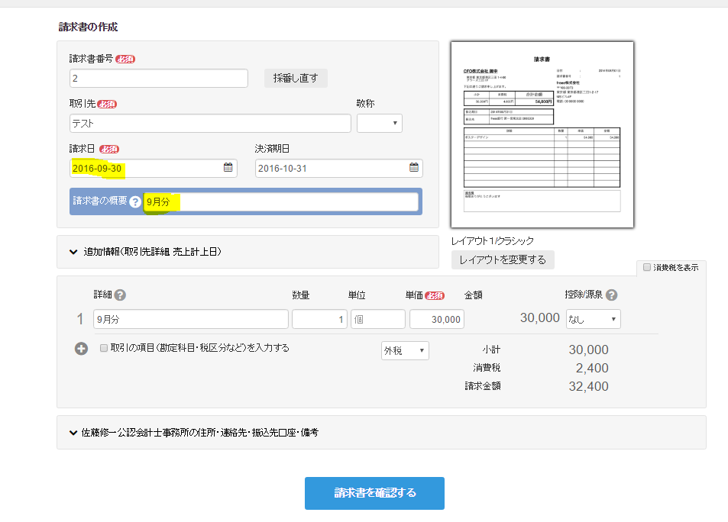This screenshot has height=522, width=728.
Task: Click the 請求書を確認する button
Action: pyautogui.click(x=374, y=493)
